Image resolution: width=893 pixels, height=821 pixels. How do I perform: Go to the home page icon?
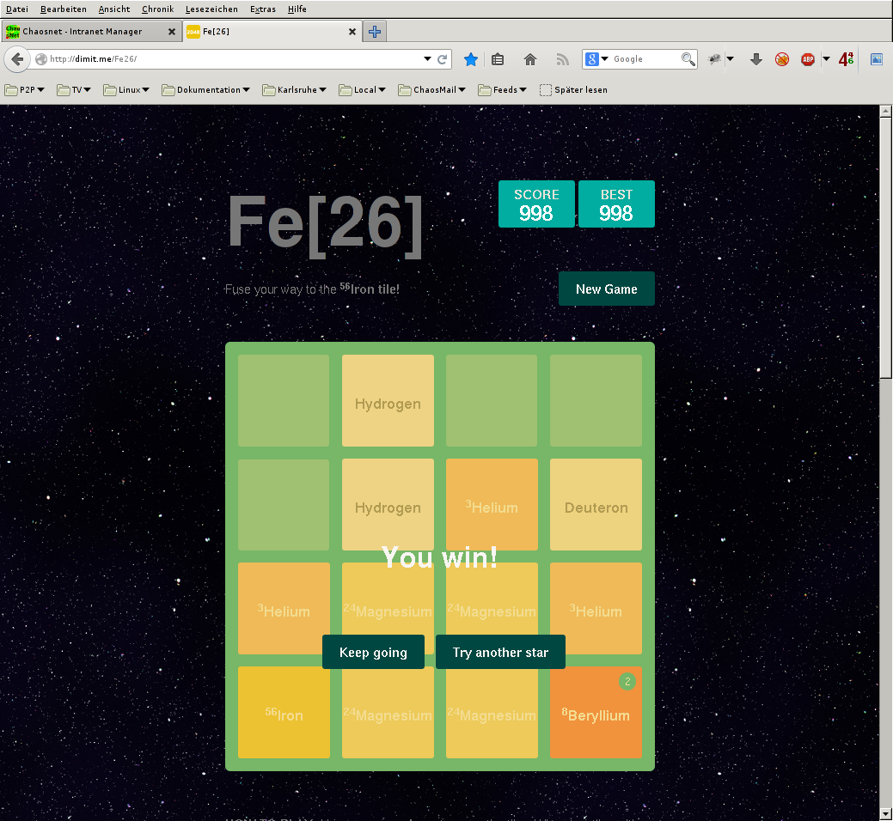pyautogui.click(x=530, y=59)
